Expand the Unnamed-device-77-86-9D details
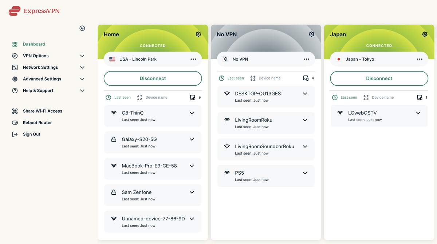Image resolution: width=437 pixels, height=244 pixels. point(192,219)
